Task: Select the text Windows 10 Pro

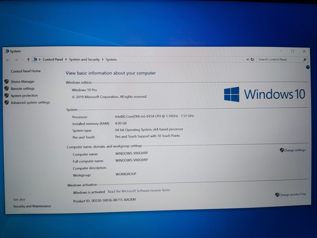Action: [84, 90]
